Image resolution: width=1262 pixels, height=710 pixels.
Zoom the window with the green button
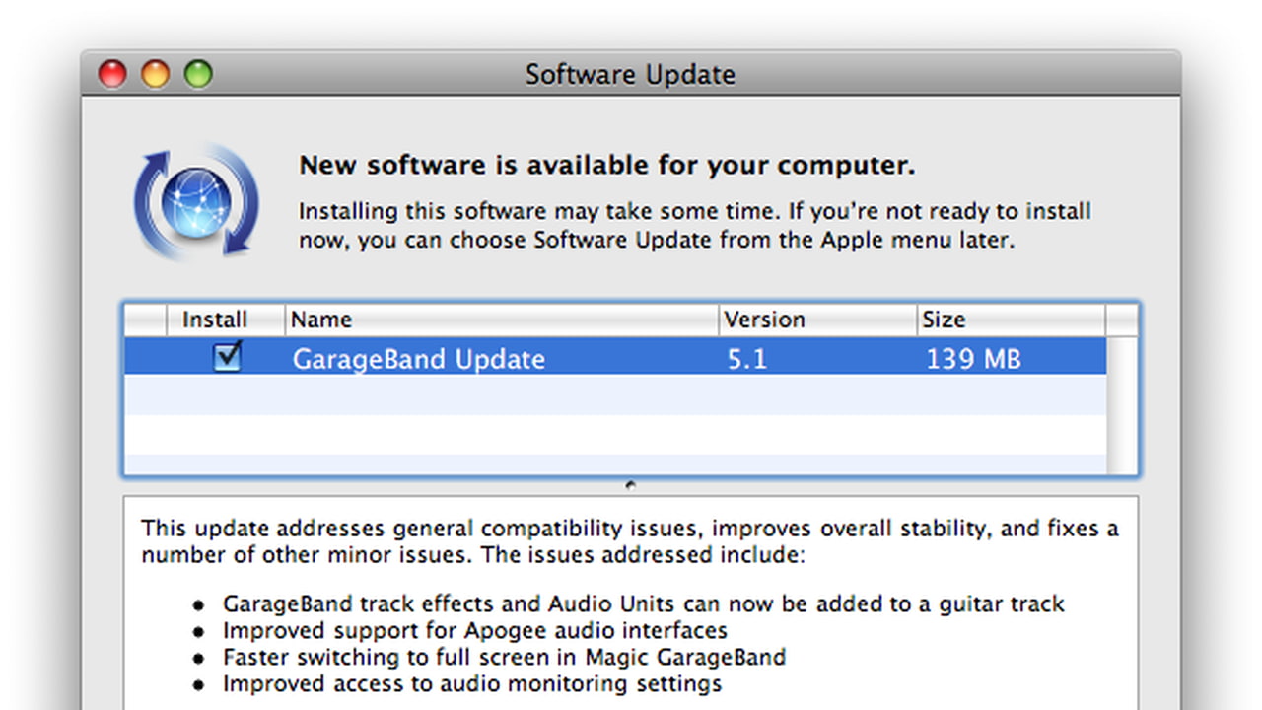click(x=199, y=74)
